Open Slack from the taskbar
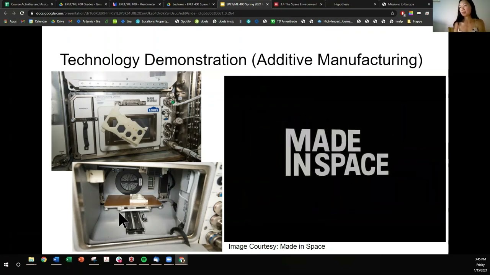 (x=119, y=260)
